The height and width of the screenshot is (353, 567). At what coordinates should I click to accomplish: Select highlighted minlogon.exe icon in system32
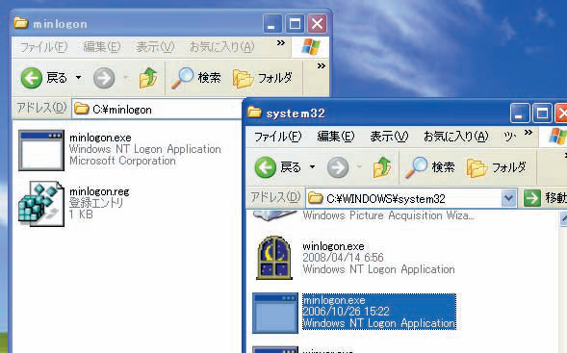(x=275, y=313)
